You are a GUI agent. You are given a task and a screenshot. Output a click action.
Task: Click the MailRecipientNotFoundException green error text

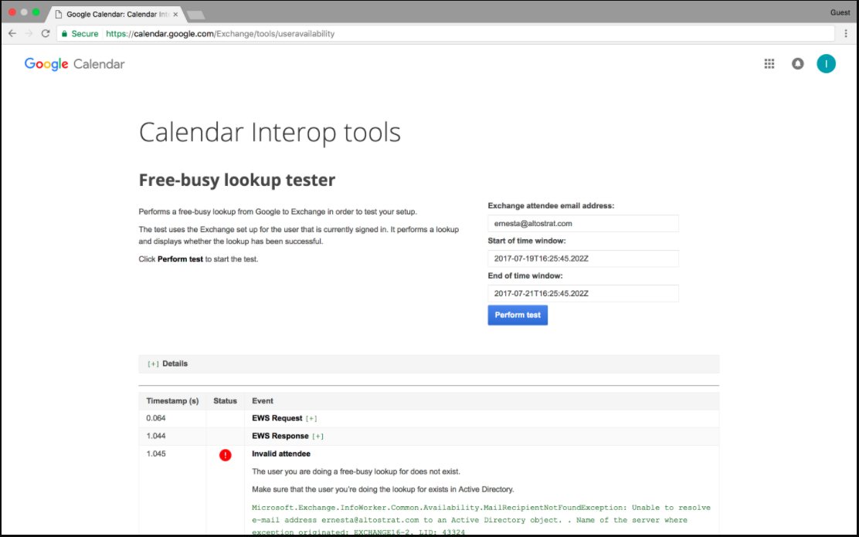481,520
